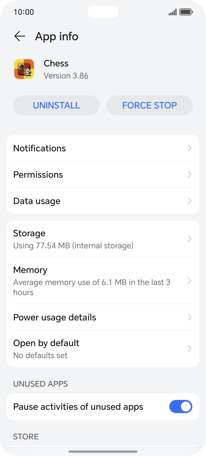Tap the Chess app icon
Image resolution: width=206 pixels, height=456 pixels.
(24, 69)
